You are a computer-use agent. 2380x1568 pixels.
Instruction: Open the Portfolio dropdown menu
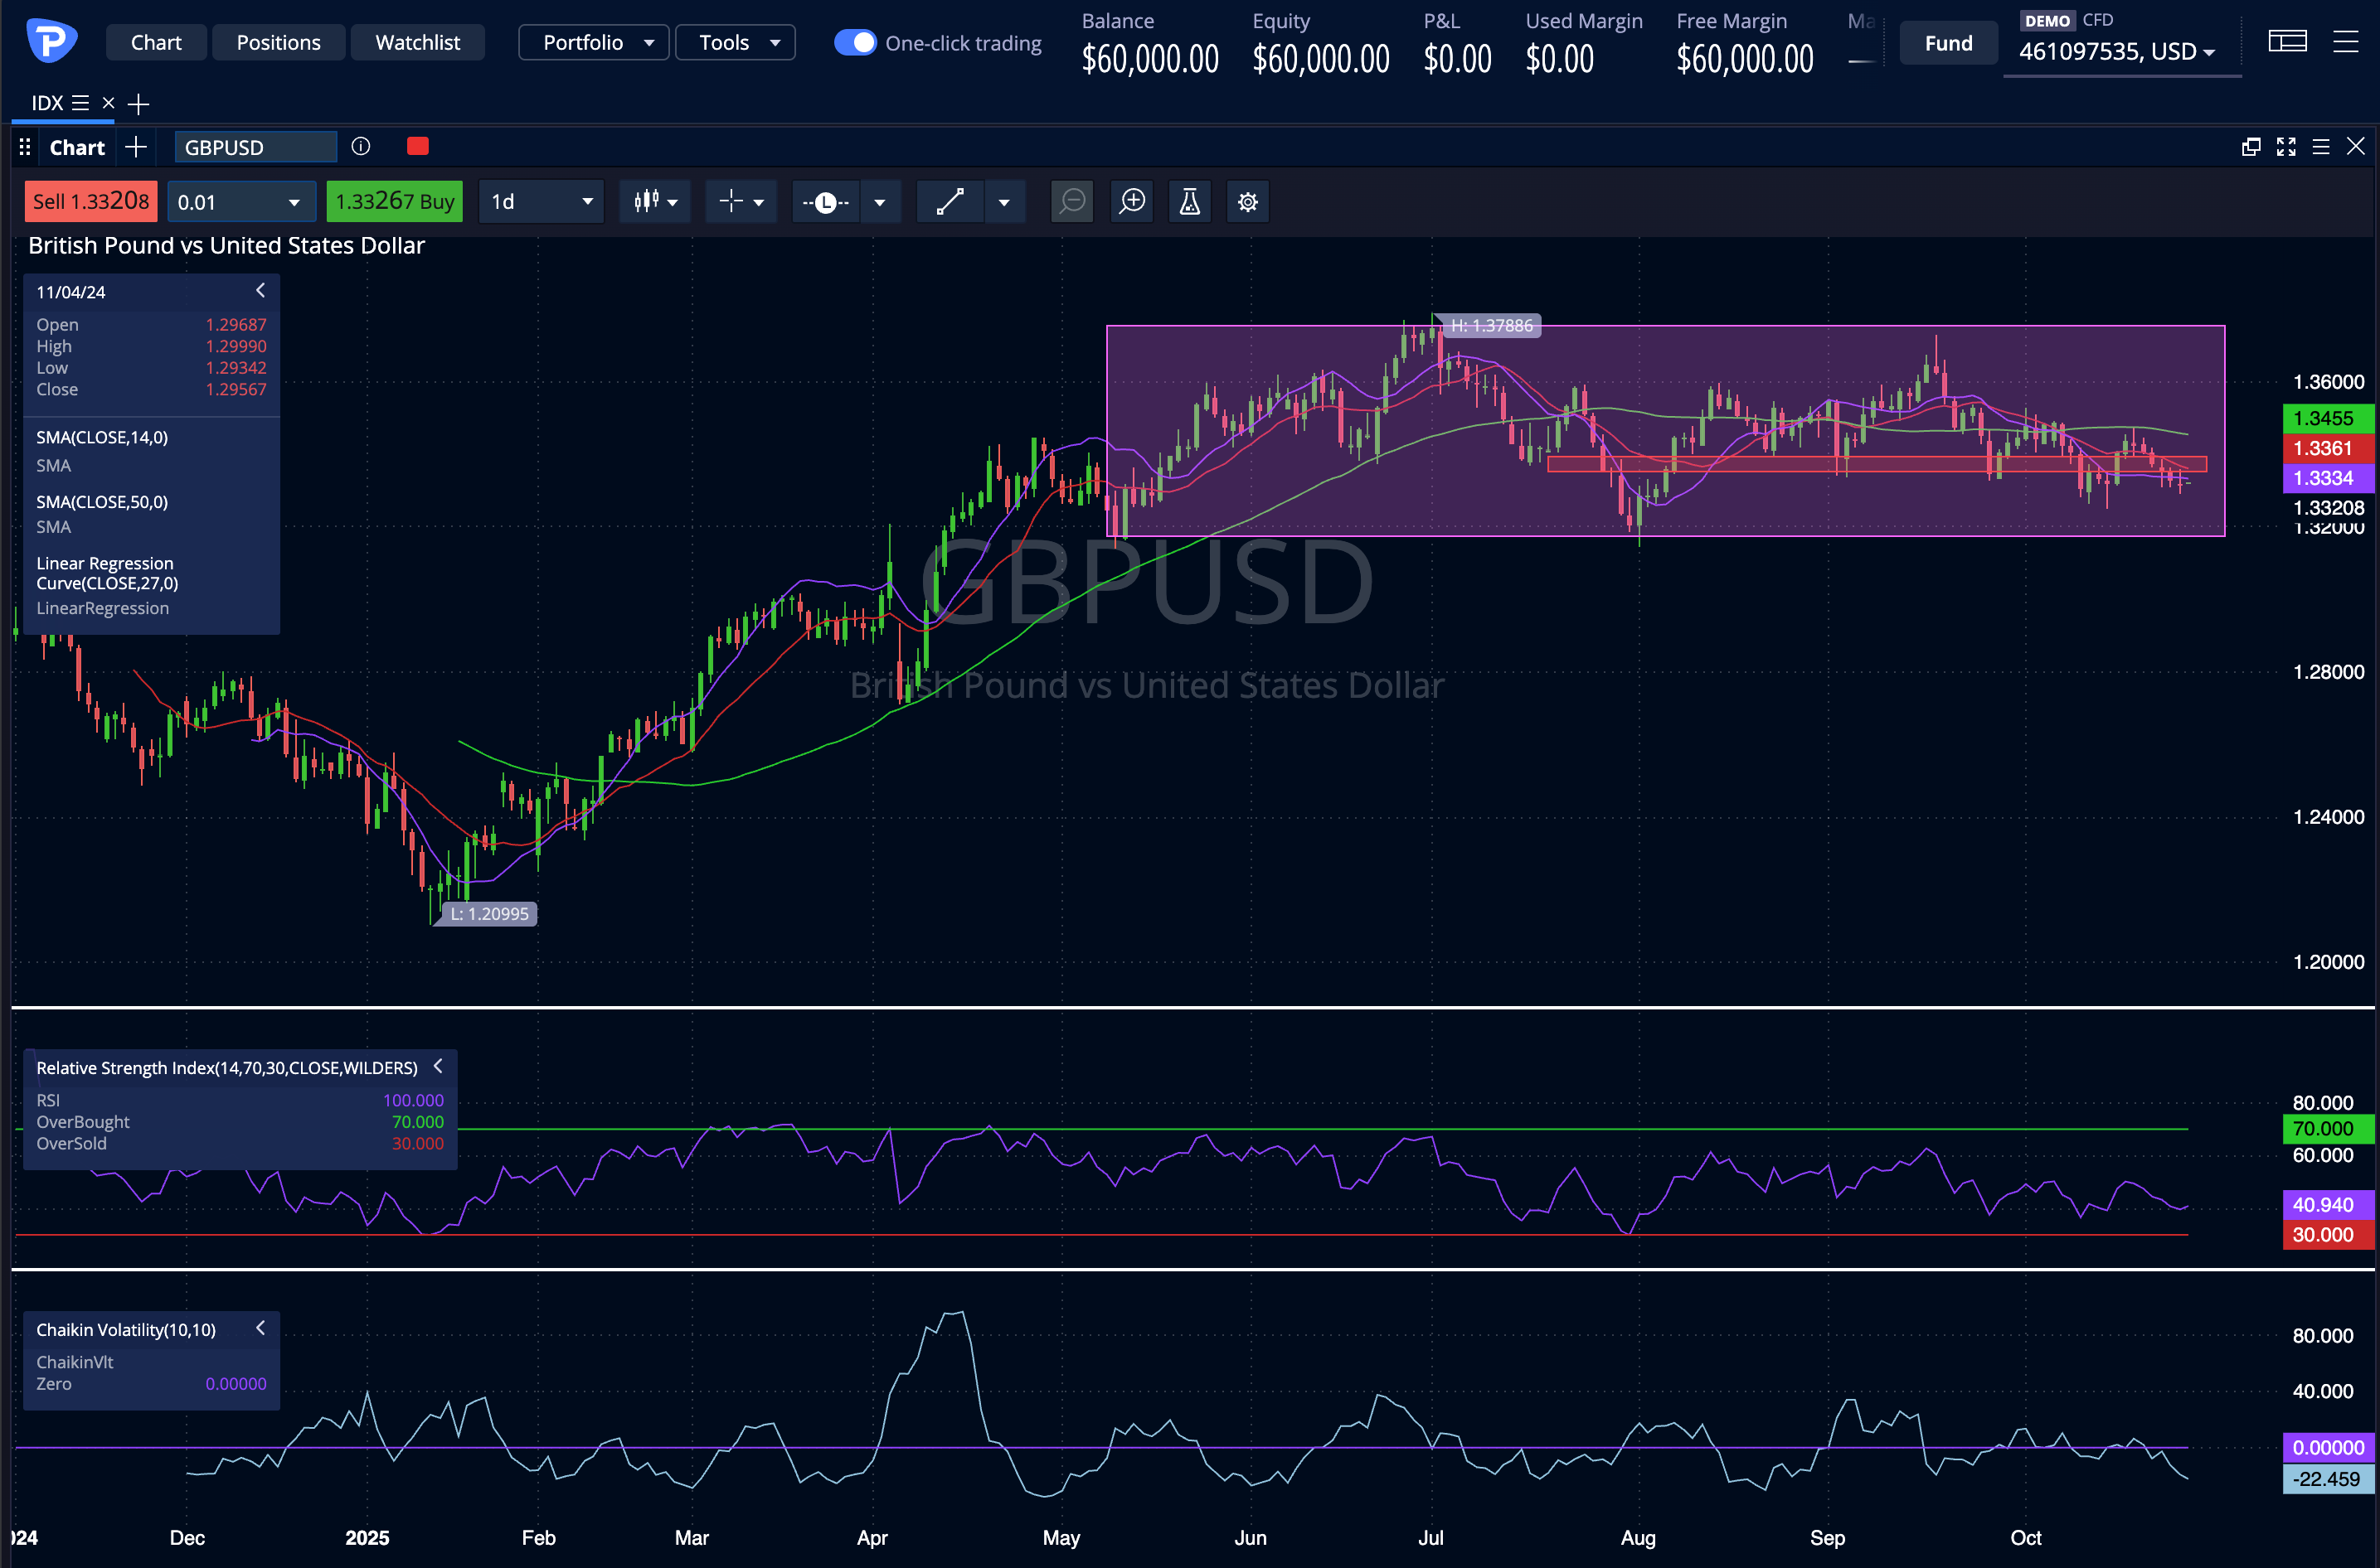(595, 43)
